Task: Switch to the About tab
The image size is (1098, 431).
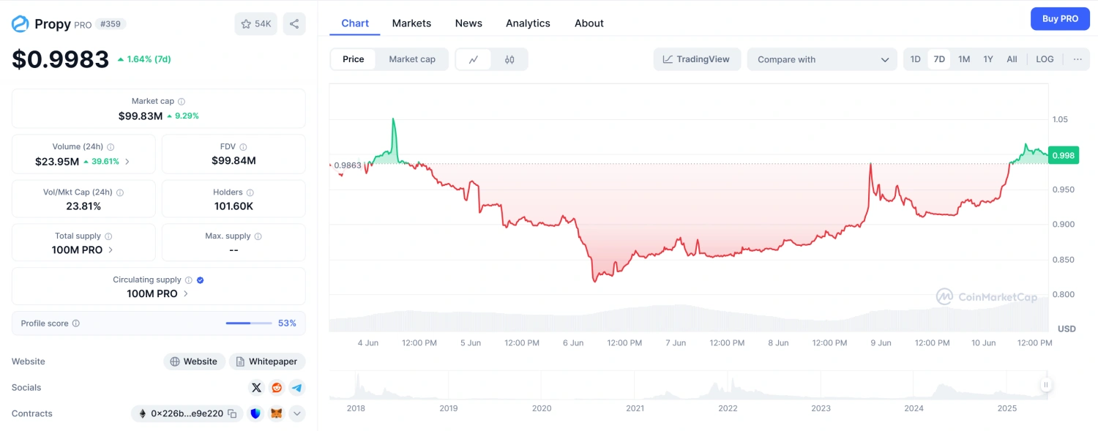Action: [589, 23]
